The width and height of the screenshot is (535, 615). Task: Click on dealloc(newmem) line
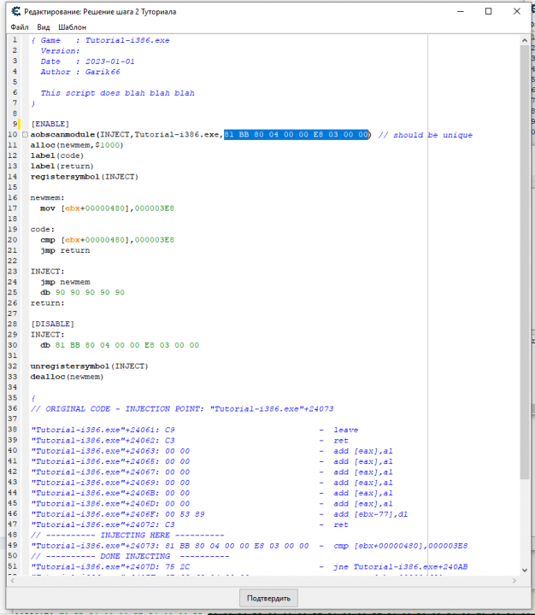(67, 376)
